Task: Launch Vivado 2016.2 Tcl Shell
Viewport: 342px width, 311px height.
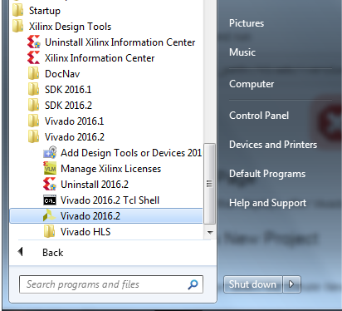Action: click(x=110, y=200)
